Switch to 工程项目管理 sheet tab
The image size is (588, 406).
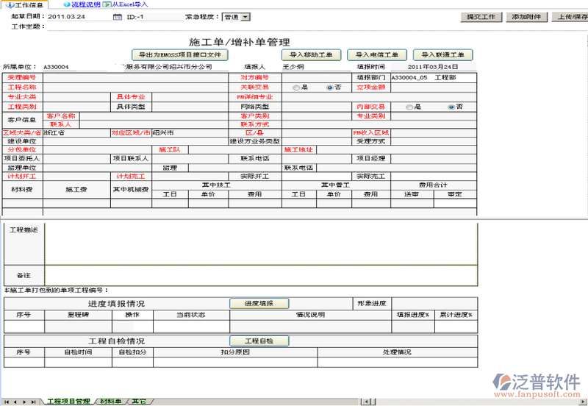point(68,402)
